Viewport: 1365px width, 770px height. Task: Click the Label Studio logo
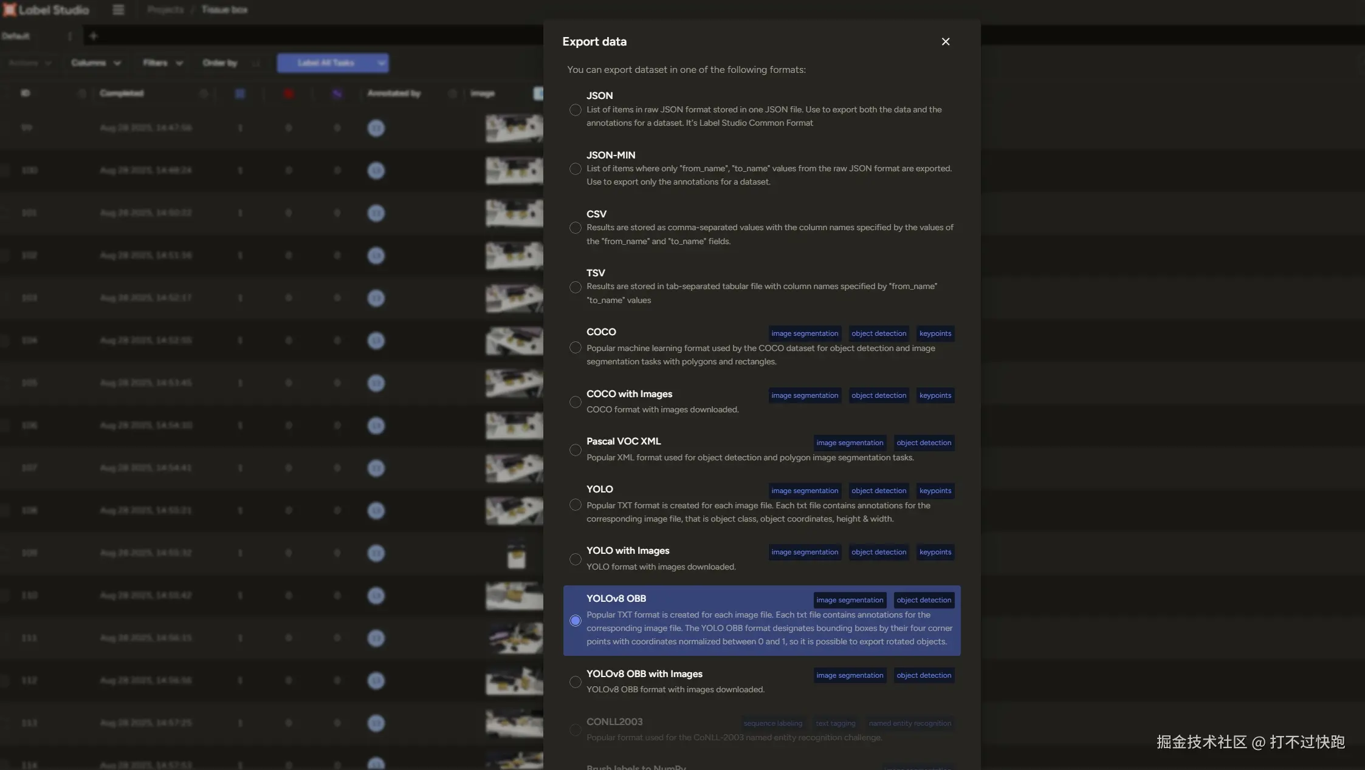pos(46,10)
